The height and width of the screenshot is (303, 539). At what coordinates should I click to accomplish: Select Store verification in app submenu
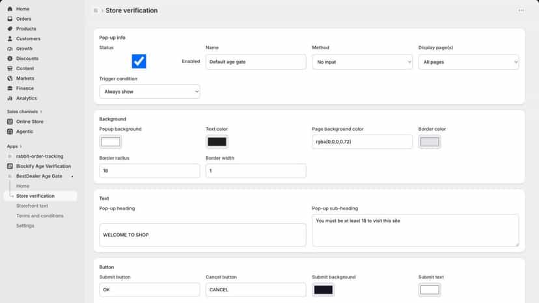35,196
